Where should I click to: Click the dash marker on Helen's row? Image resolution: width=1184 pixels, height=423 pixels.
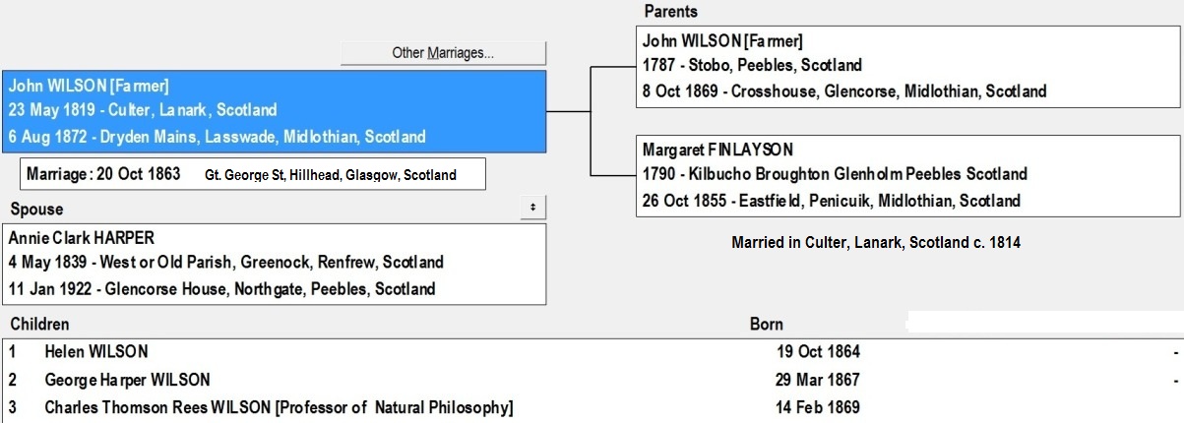[x=1175, y=352]
